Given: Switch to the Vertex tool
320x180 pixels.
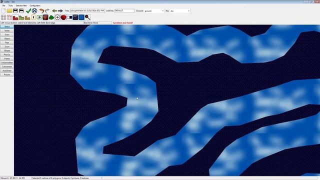Looking at the screenshot, I should pyautogui.click(x=7, y=30).
